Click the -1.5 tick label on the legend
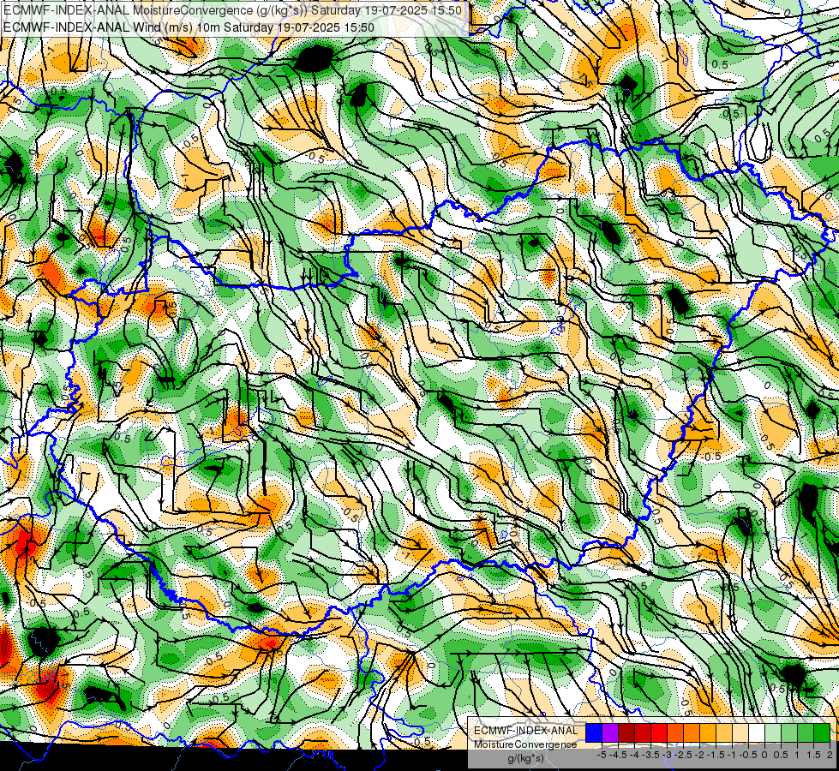This screenshot has height=771, width=839. (716, 755)
